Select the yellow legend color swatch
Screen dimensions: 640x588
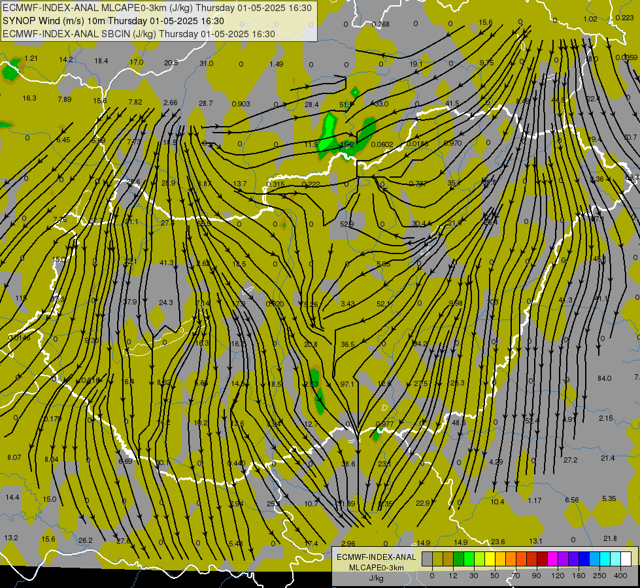(x=490, y=559)
